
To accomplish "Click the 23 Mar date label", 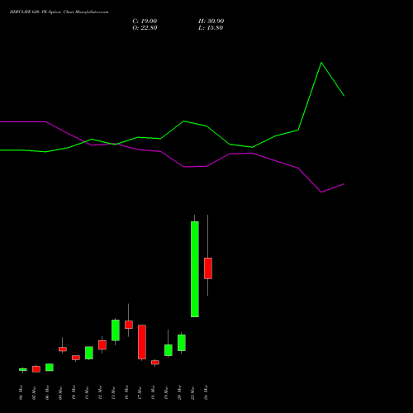I will pyautogui.click(x=193, y=392).
